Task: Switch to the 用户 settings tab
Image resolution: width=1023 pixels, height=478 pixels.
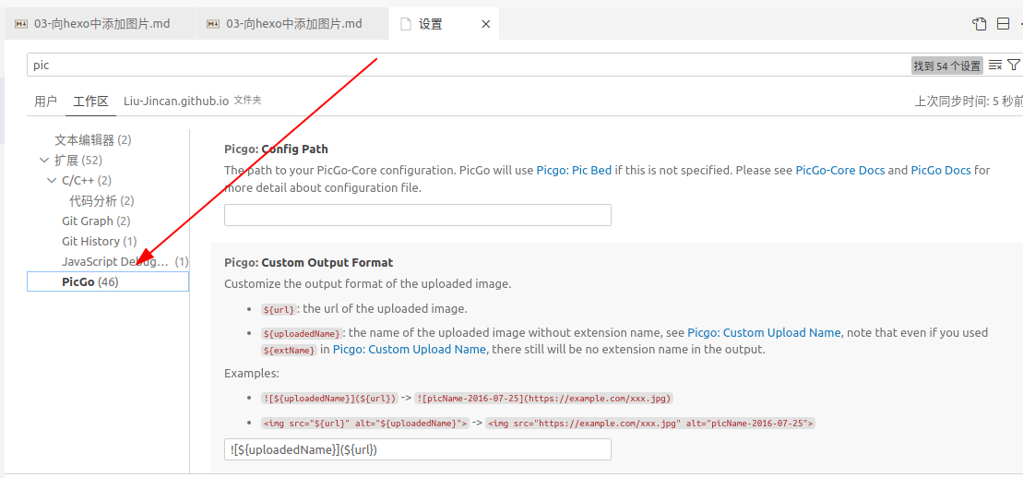Action: click(x=46, y=102)
